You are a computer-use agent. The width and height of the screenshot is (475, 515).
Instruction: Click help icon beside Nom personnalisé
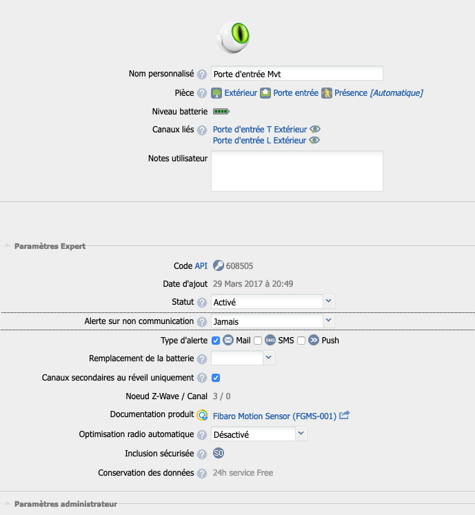[x=202, y=74]
